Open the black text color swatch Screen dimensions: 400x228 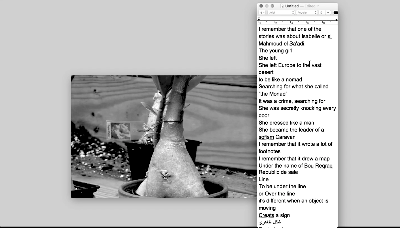click(x=336, y=13)
